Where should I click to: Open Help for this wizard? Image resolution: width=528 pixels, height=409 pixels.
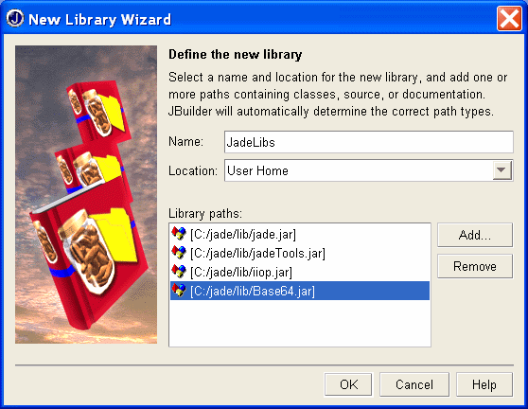(484, 384)
